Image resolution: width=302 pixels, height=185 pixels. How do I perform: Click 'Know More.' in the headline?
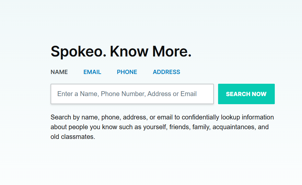click(x=151, y=51)
